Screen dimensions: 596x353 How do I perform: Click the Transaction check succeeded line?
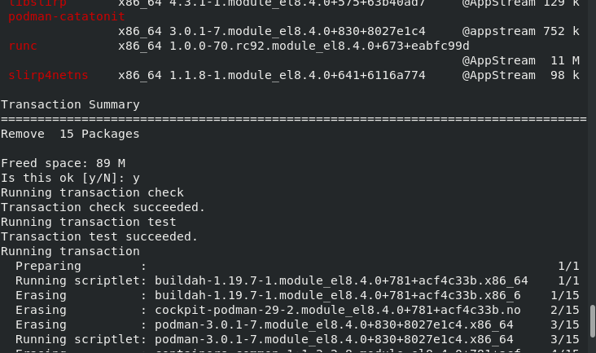(x=103, y=207)
